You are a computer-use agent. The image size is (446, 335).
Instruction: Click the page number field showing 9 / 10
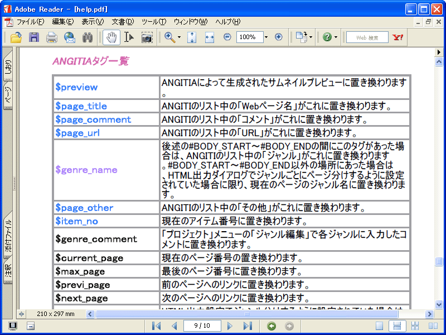pyautogui.click(x=202, y=326)
